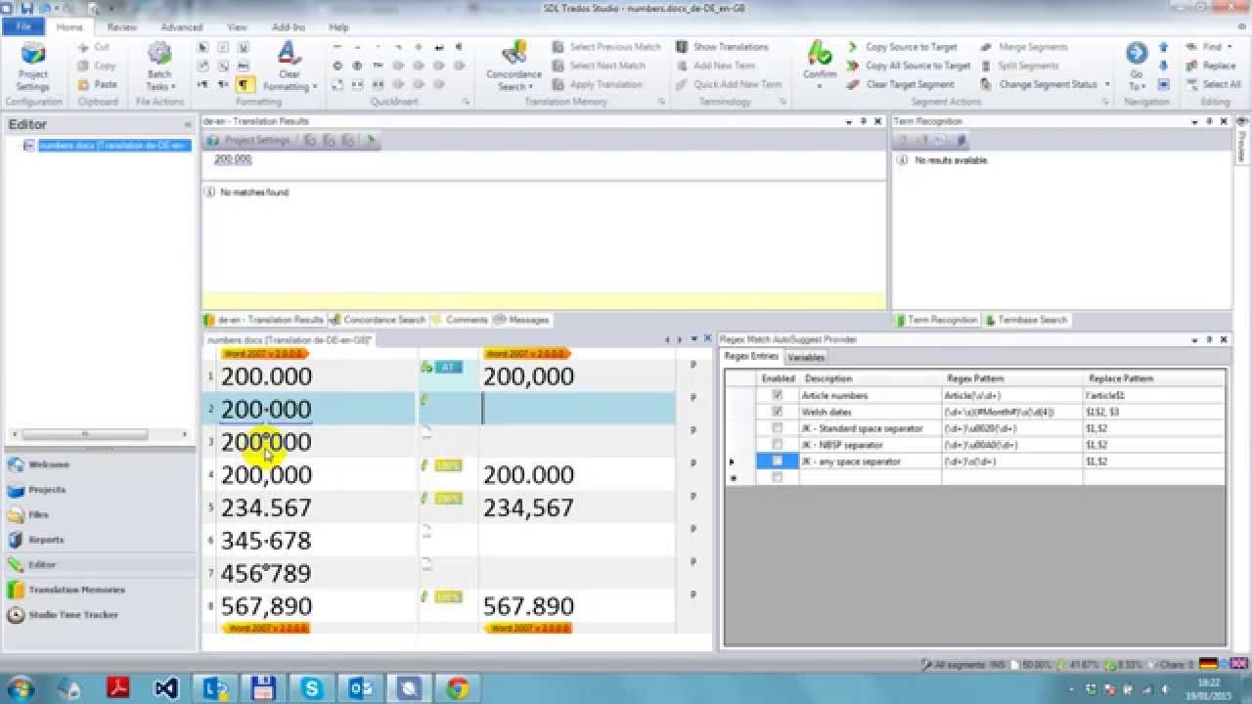Switch to the Variables tab

(806, 357)
